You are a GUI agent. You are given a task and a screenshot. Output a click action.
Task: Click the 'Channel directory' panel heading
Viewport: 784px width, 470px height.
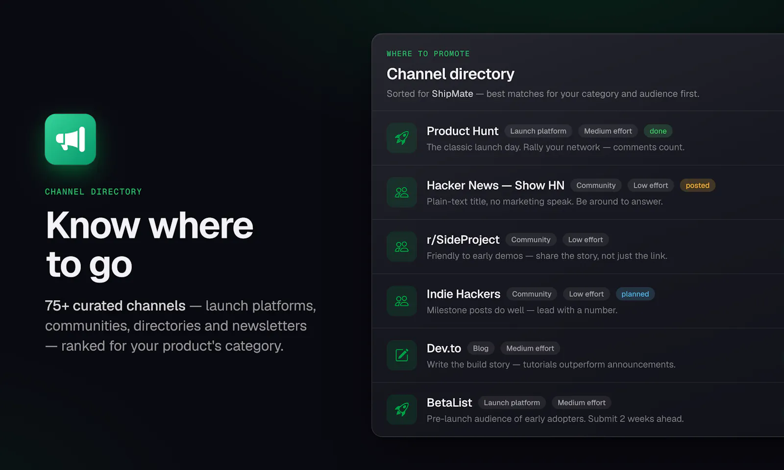[450, 74]
